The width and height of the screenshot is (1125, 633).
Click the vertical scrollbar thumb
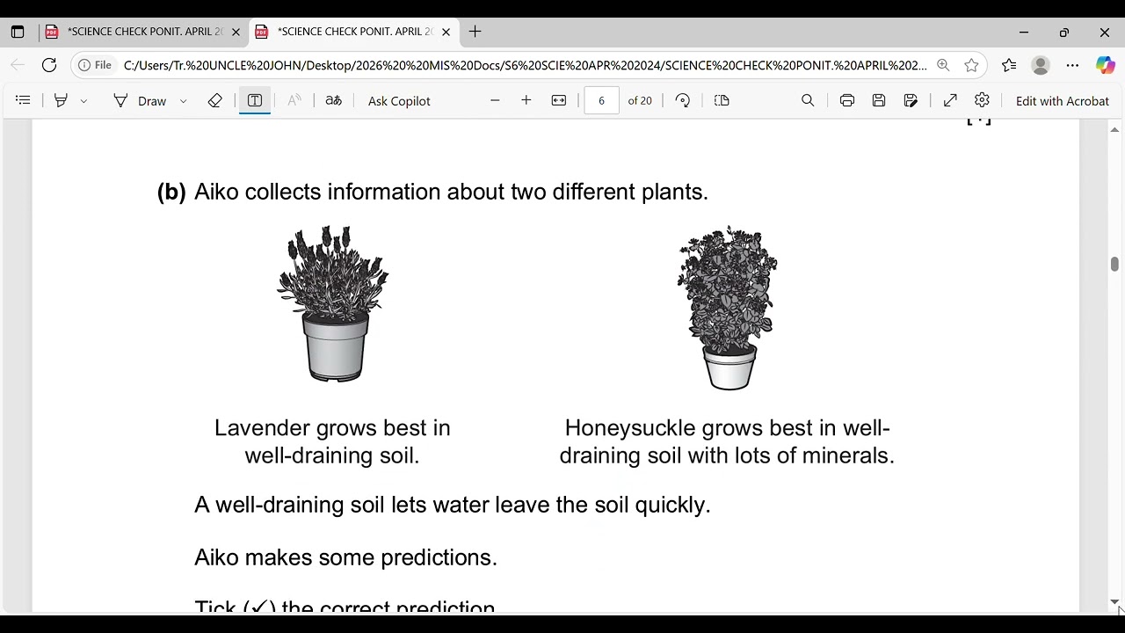1114,264
